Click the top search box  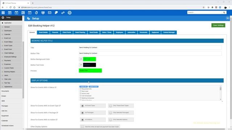204,13
